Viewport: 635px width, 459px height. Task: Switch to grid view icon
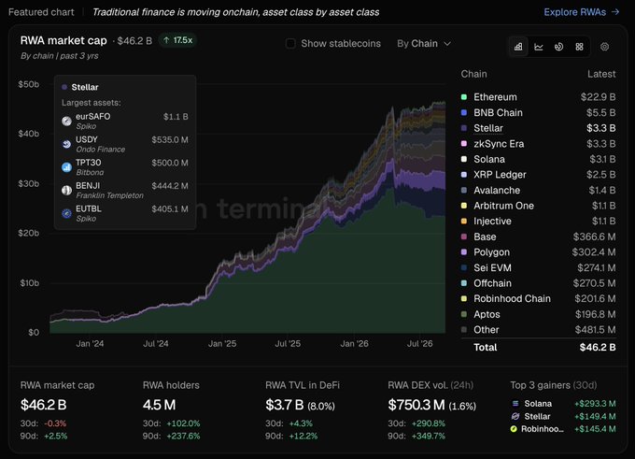580,47
